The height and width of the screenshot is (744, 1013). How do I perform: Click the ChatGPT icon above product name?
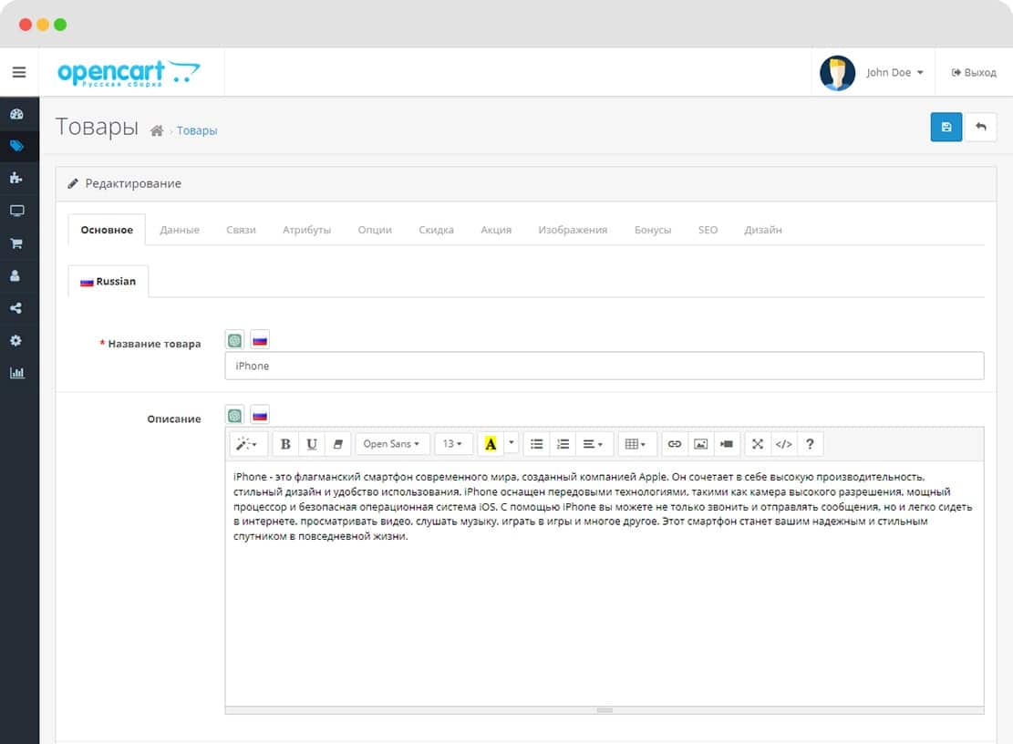coord(234,340)
